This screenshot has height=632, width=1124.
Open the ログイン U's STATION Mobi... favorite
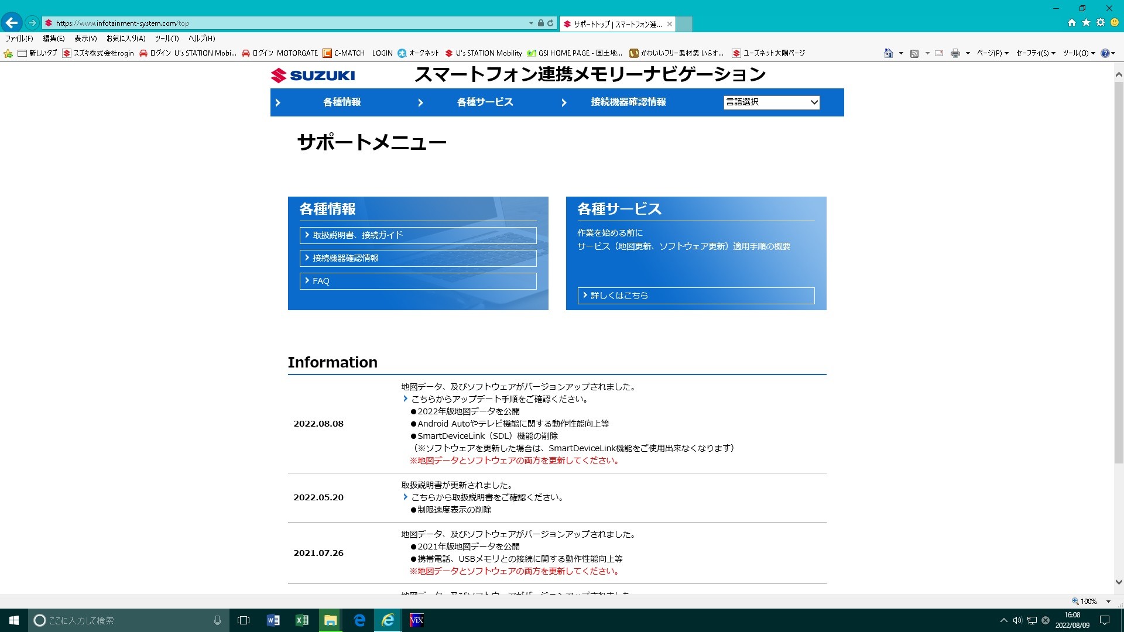(188, 53)
